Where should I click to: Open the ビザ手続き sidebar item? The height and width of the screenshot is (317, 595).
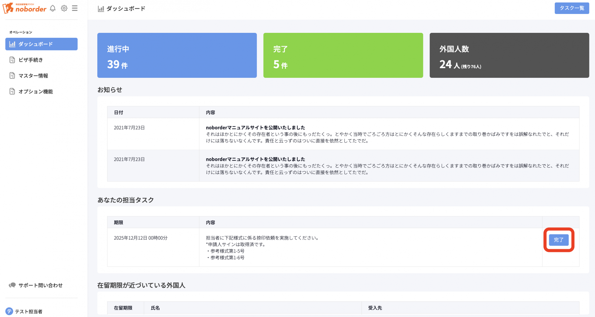coord(32,59)
